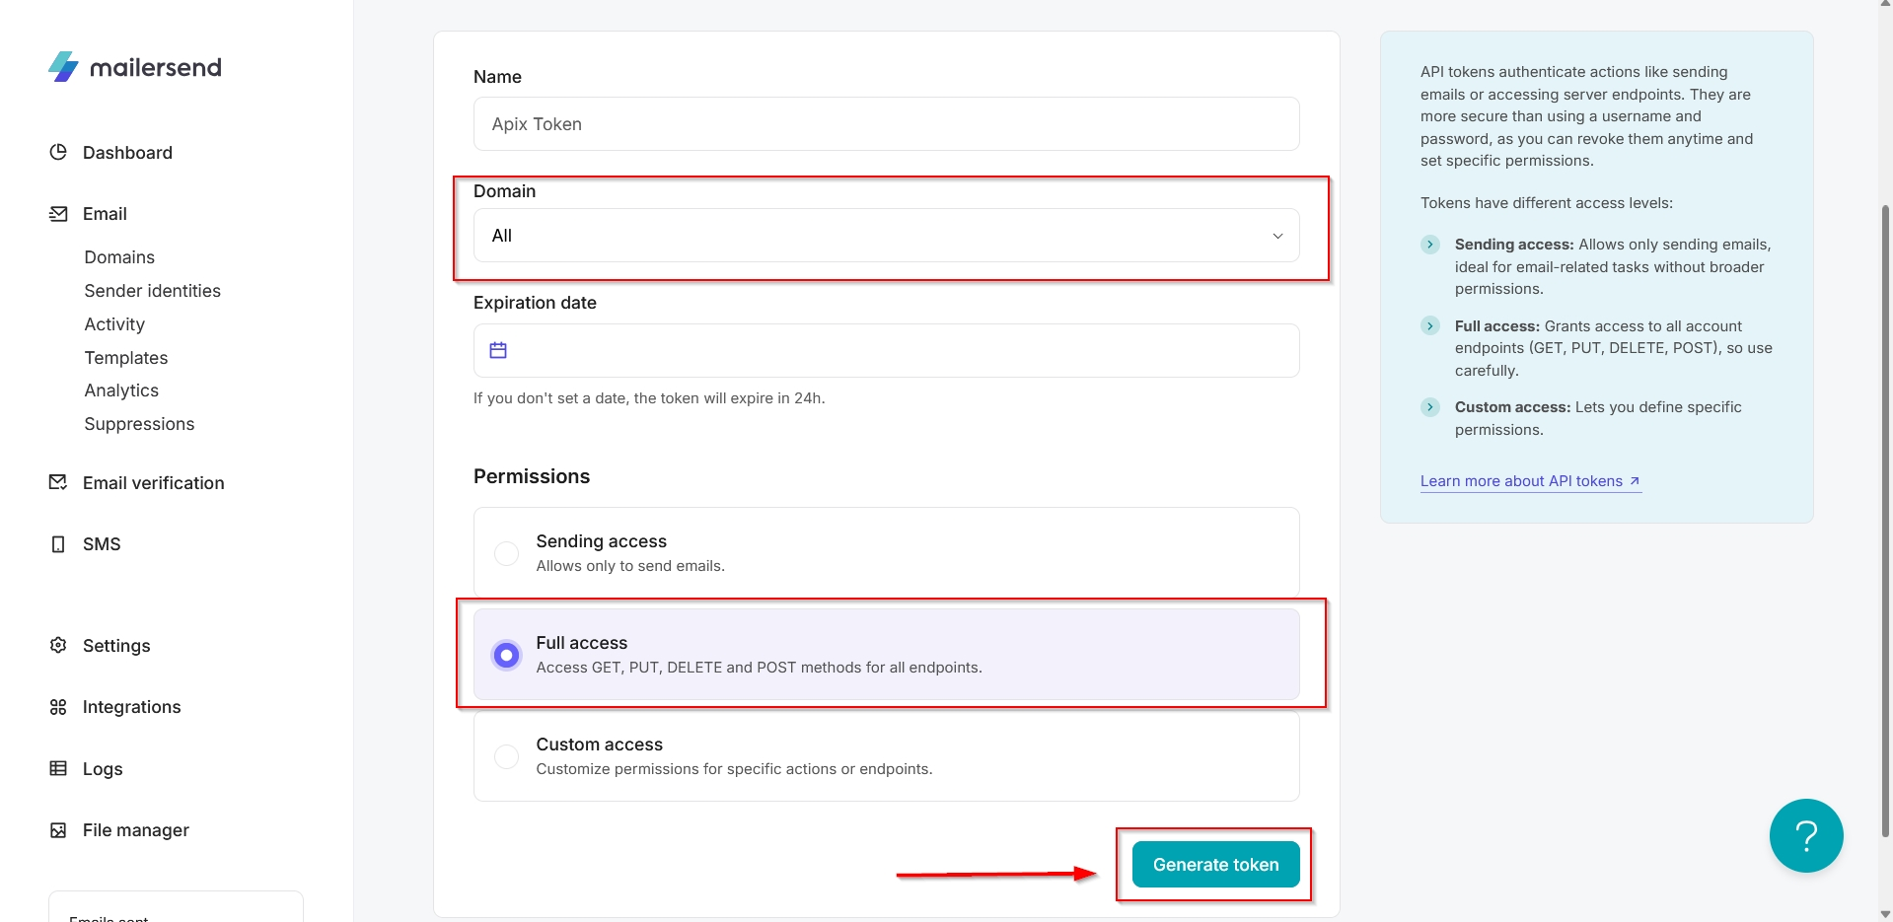
Task: Go to Domains under Email
Action: tap(119, 257)
